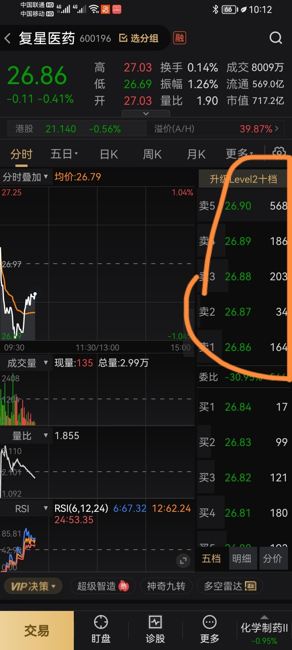
Task: Open chart settings gear icon
Action: coord(279,153)
